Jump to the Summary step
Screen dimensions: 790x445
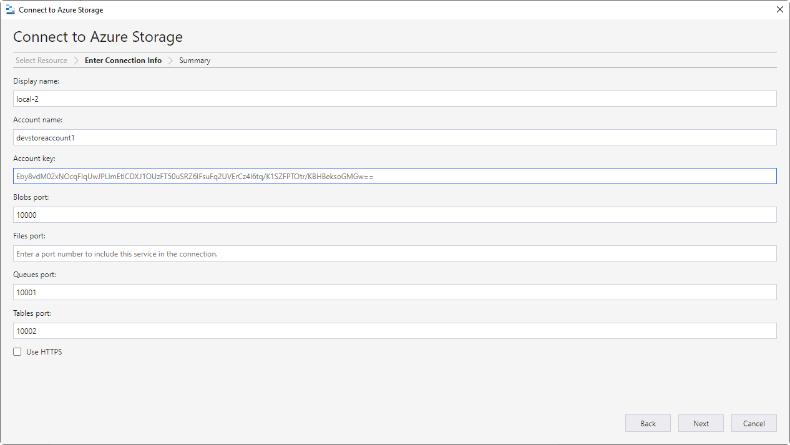click(195, 61)
